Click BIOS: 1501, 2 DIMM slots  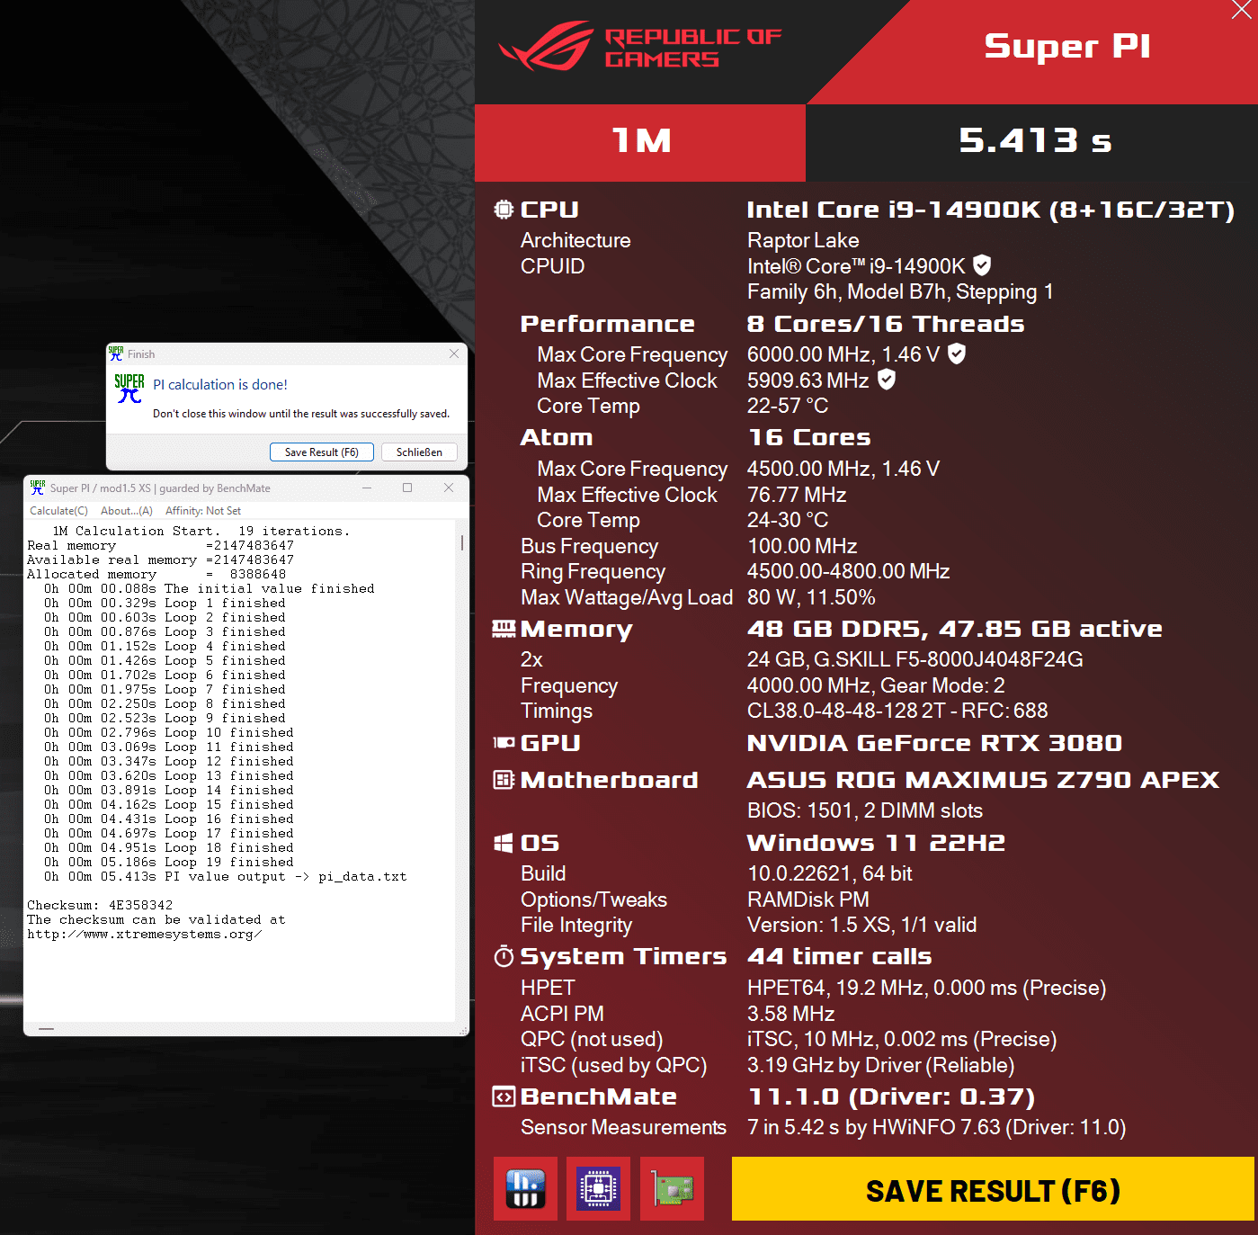point(865,810)
